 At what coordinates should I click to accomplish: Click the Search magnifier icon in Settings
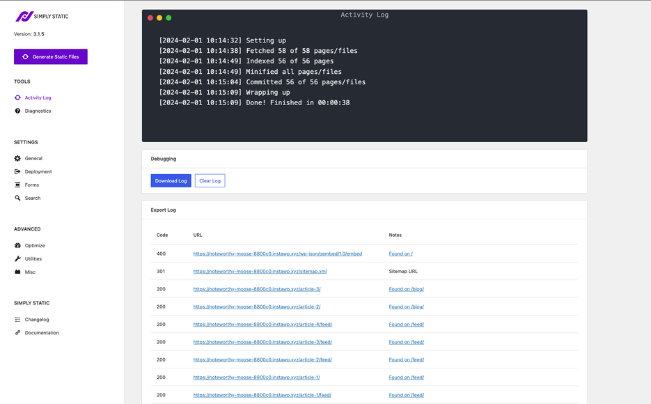pyautogui.click(x=16, y=198)
